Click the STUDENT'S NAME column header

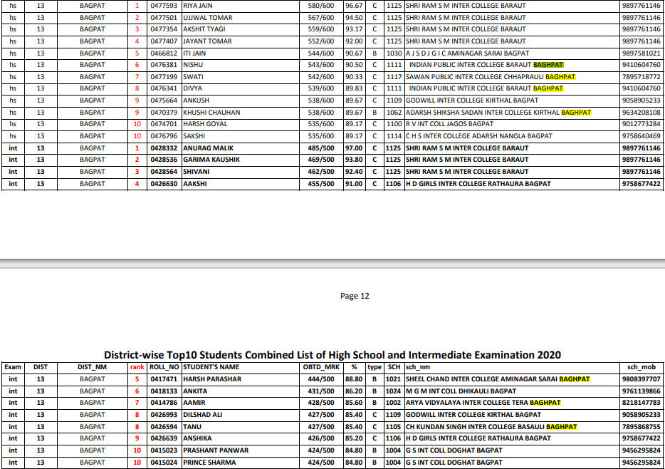[211, 367]
